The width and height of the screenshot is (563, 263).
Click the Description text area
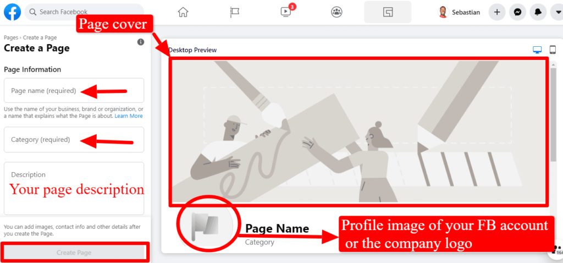[74, 188]
